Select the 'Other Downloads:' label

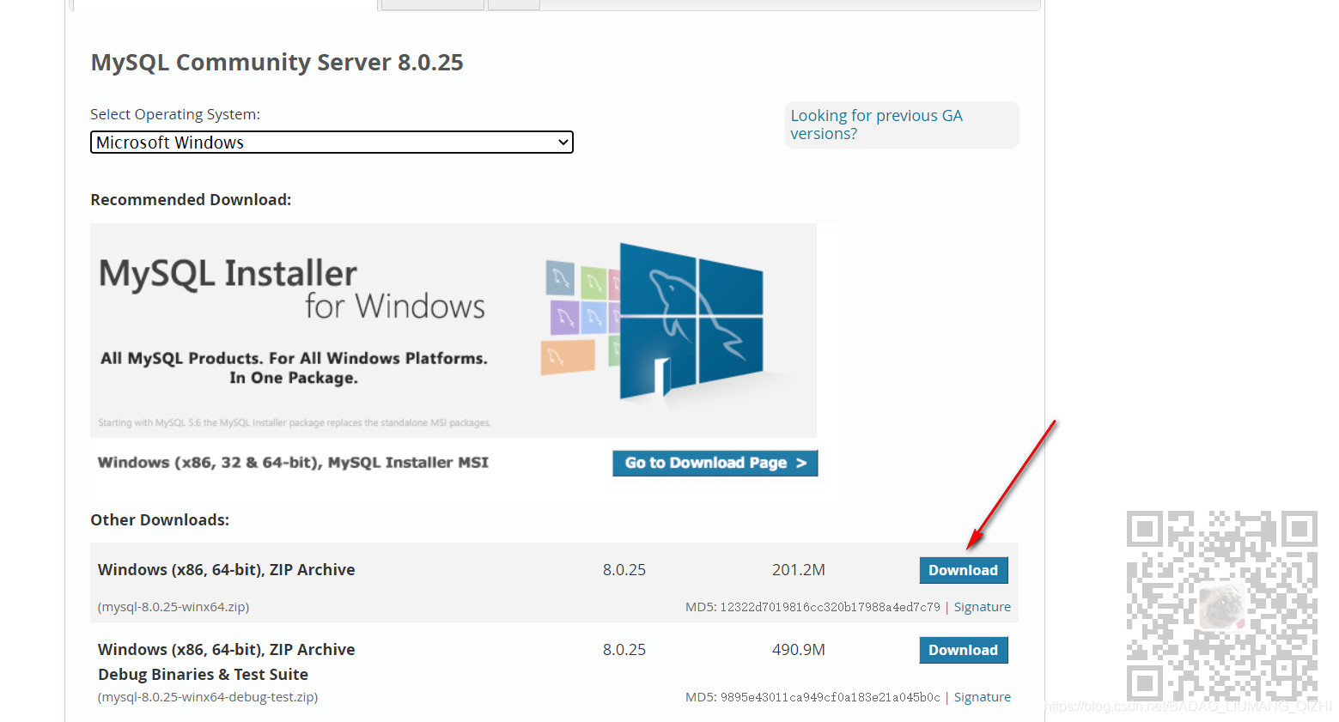(x=160, y=520)
